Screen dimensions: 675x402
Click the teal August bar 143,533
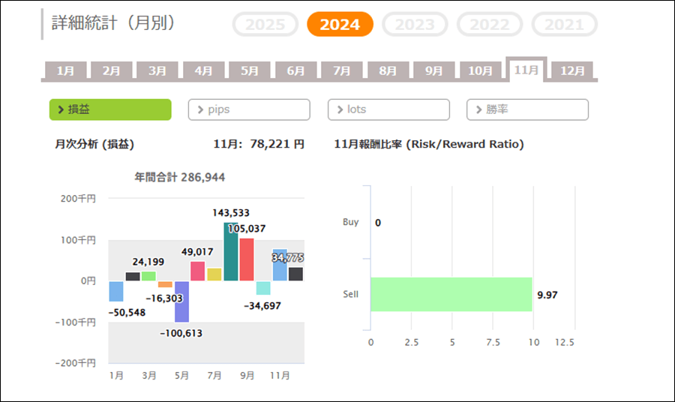[231, 252]
